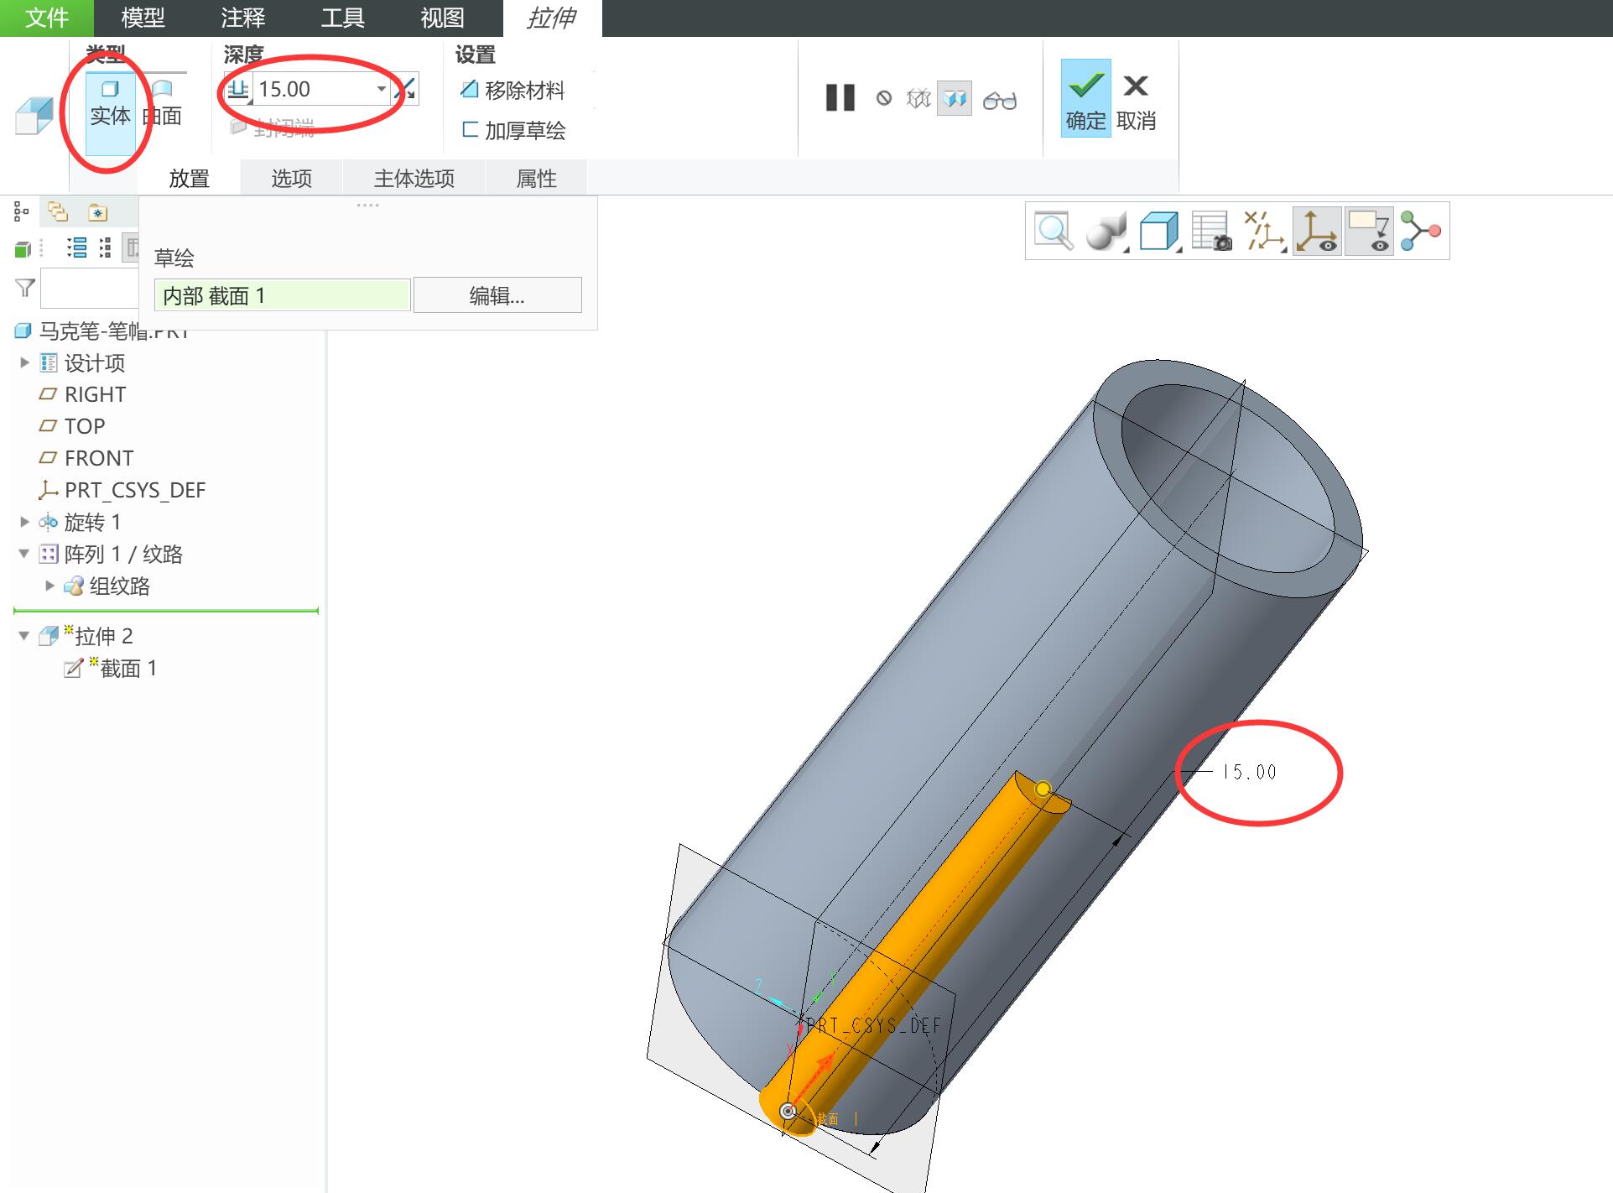Enable the 移除材料 remove material option
The width and height of the screenshot is (1613, 1193).
[513, 90]
